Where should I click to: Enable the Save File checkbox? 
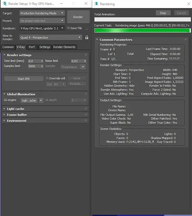pos(68,28)
